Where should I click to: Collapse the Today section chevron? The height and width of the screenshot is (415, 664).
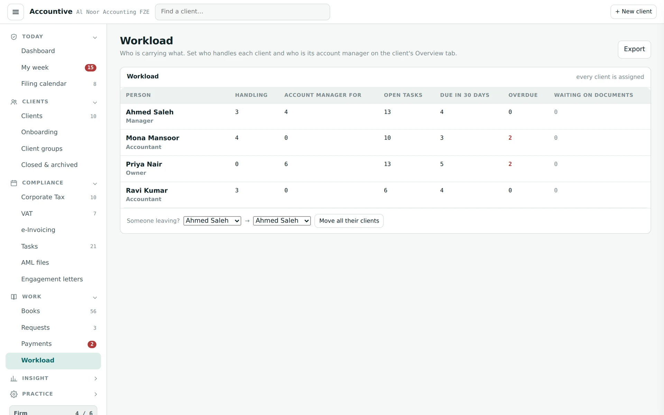(95, 37)
